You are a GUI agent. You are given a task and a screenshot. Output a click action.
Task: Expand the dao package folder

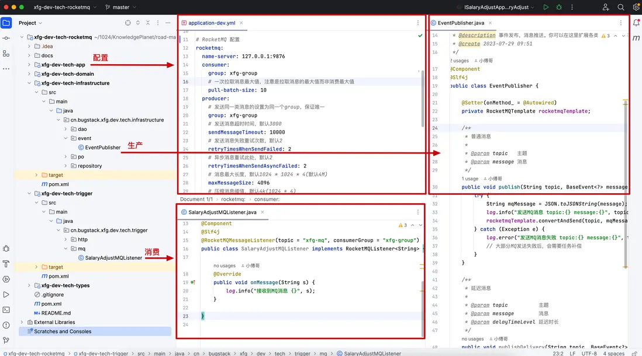[65, 129]
